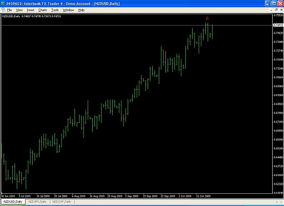This screenshot has width=284, height=206.
Task: Click the 0.66500 price axis label
Action: pos(279,131)
